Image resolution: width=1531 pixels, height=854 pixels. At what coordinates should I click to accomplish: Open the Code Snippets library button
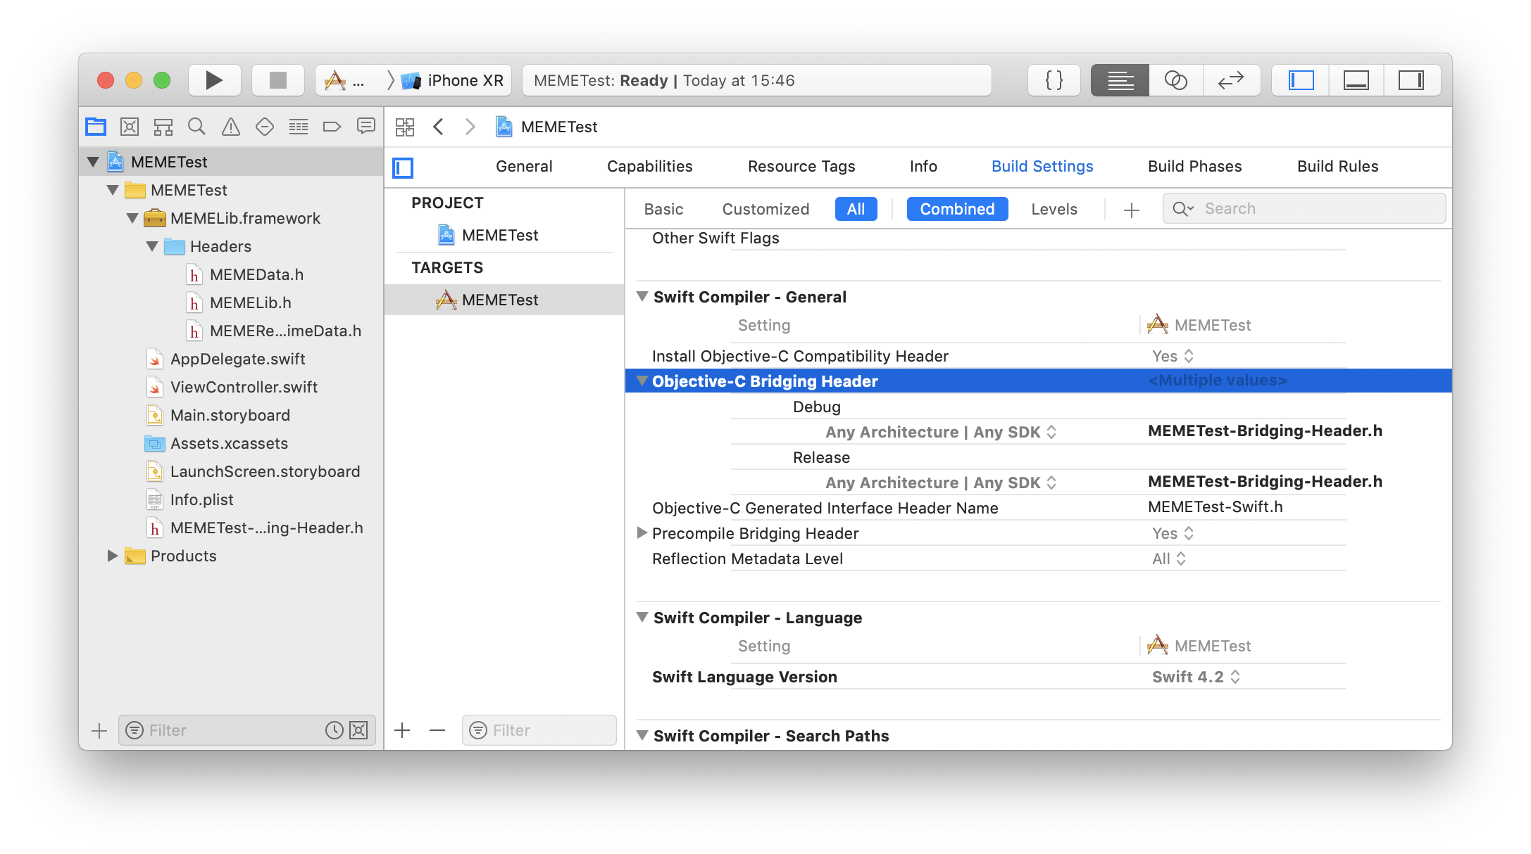pos(1054,80)
